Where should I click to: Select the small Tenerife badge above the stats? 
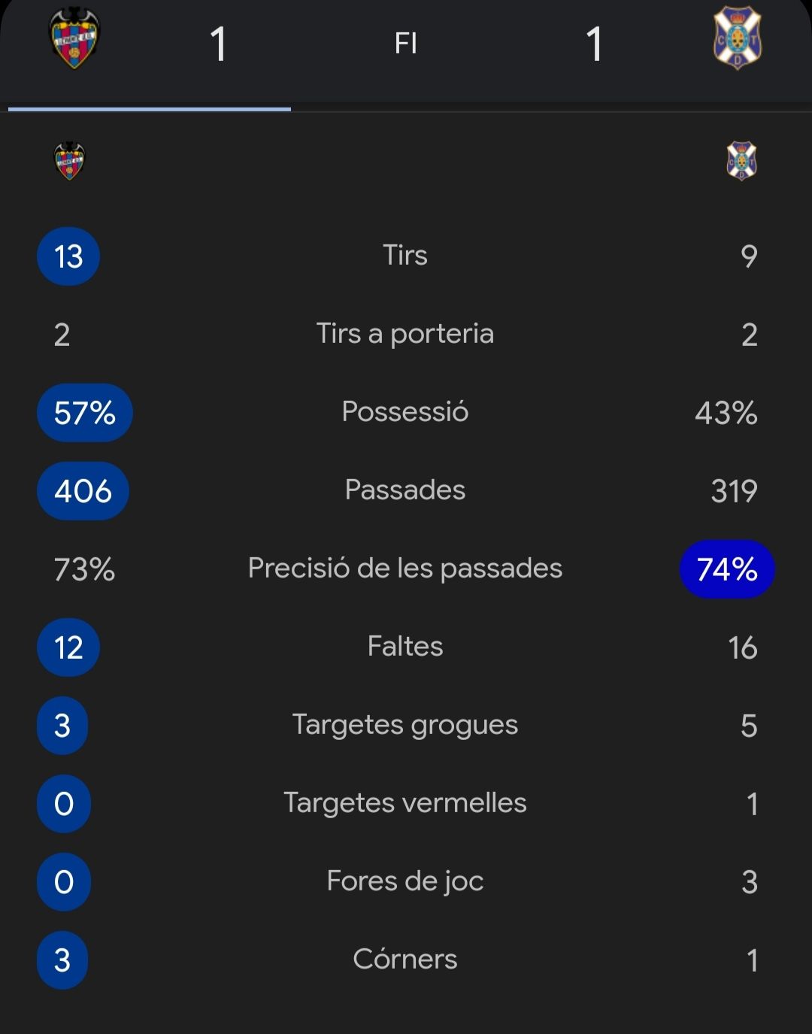[x=742, y=161]
